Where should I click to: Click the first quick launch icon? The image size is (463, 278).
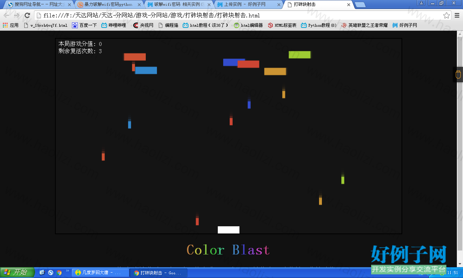pos(42,273)
